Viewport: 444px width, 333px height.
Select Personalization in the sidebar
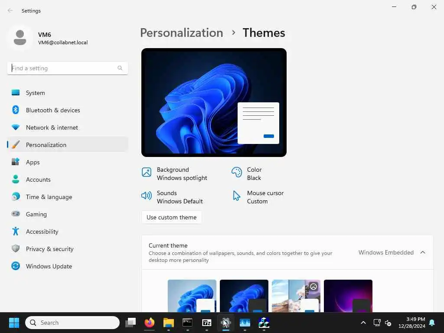pos(67,145)
